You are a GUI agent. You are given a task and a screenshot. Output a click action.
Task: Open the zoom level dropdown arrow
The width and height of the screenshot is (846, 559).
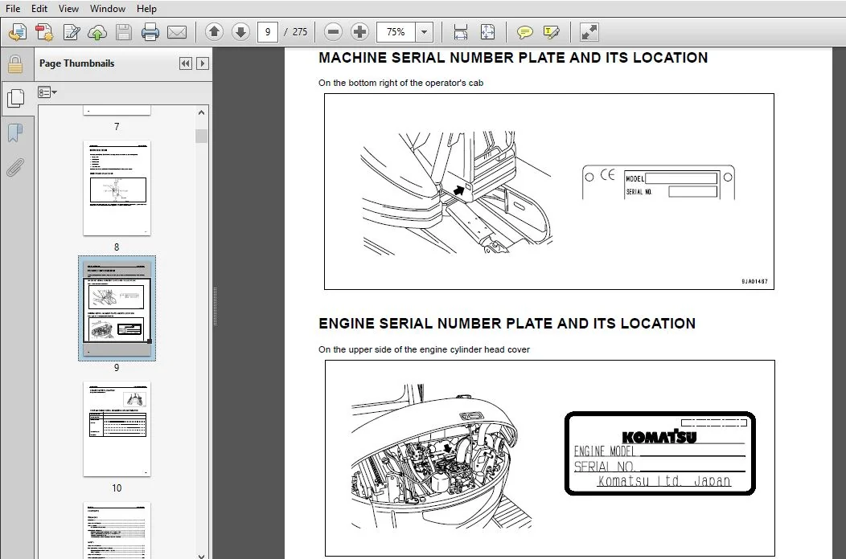click(424, 32)
